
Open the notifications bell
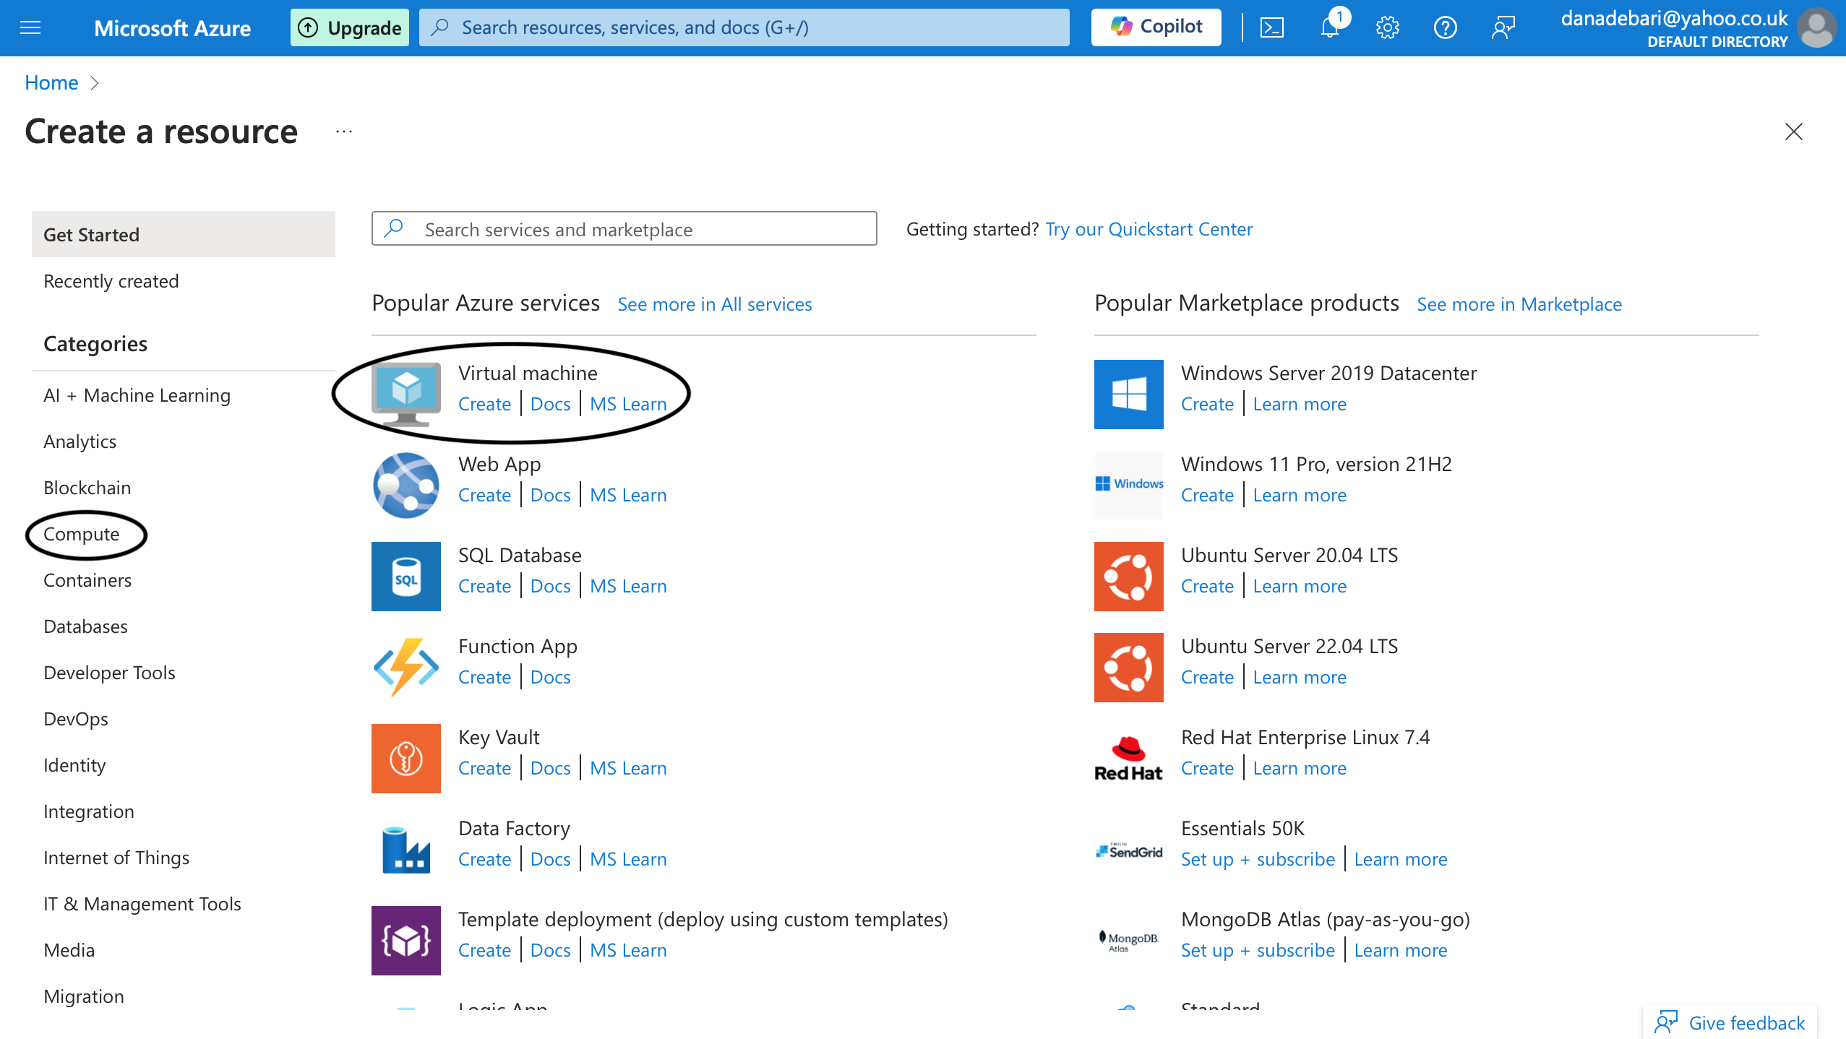pyautogui.click(x=1330, y=27)
